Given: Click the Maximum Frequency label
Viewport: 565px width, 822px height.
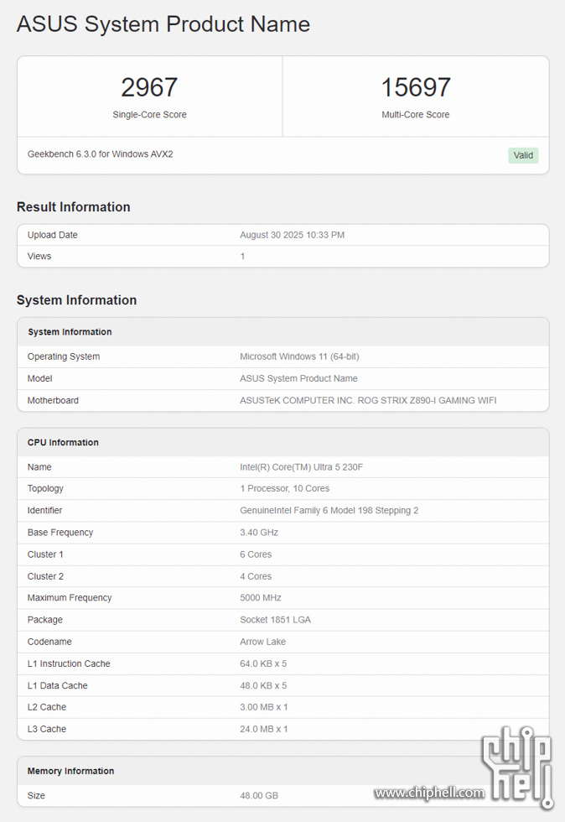Looking at the screenshot, I should tap(70, 597).
